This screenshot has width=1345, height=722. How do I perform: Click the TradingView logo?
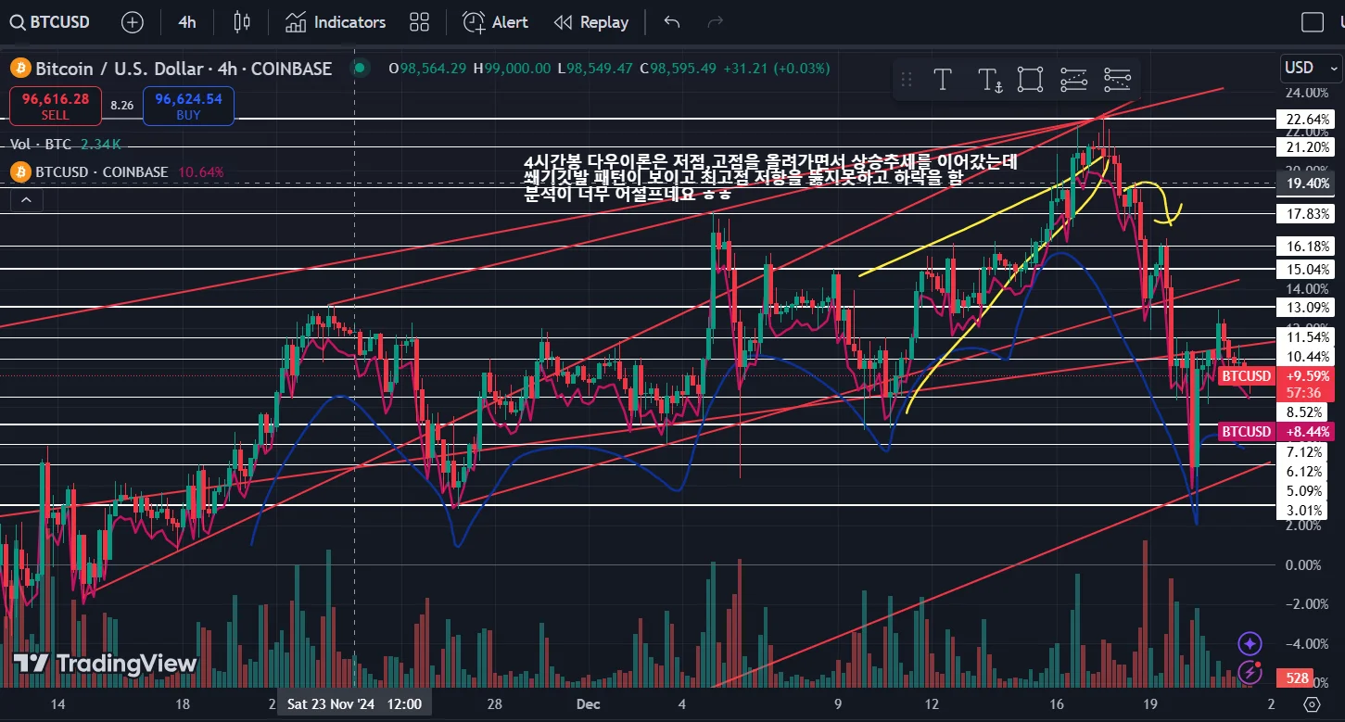pyautogui.click(x=105, y=664)
